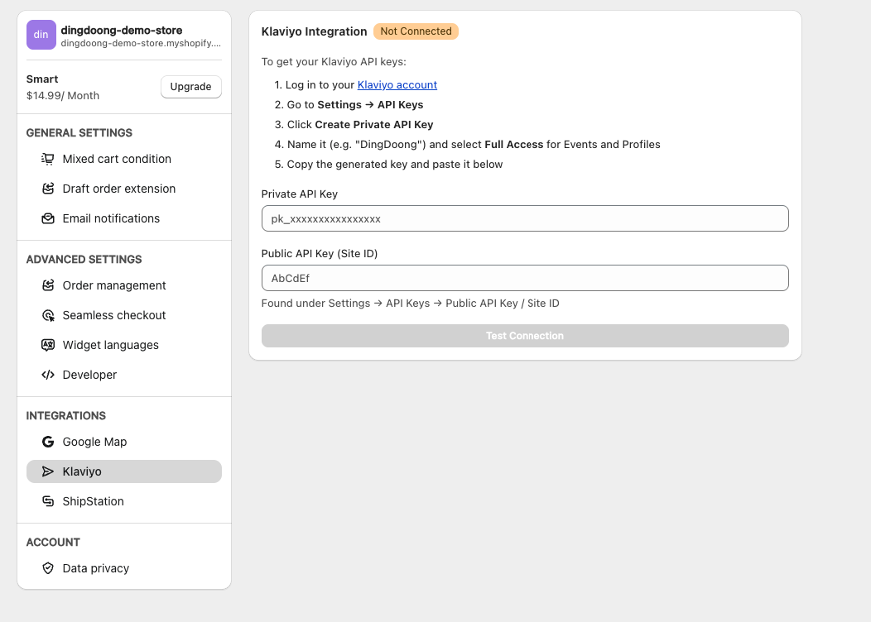The width and height of the screenshot is (871, 622).
Task: Click the Order management icon
Action: [48, 285]
